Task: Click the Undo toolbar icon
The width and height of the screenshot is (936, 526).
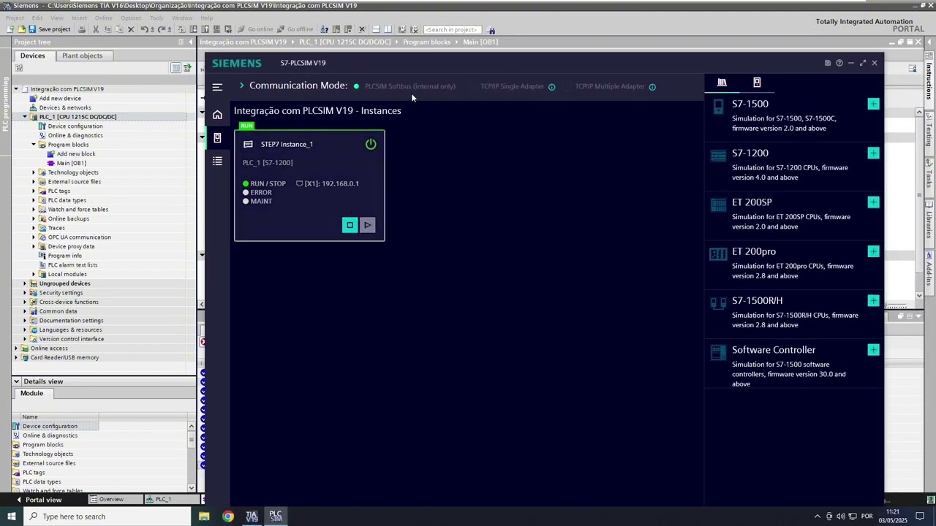Action: [x=144, y=29]
